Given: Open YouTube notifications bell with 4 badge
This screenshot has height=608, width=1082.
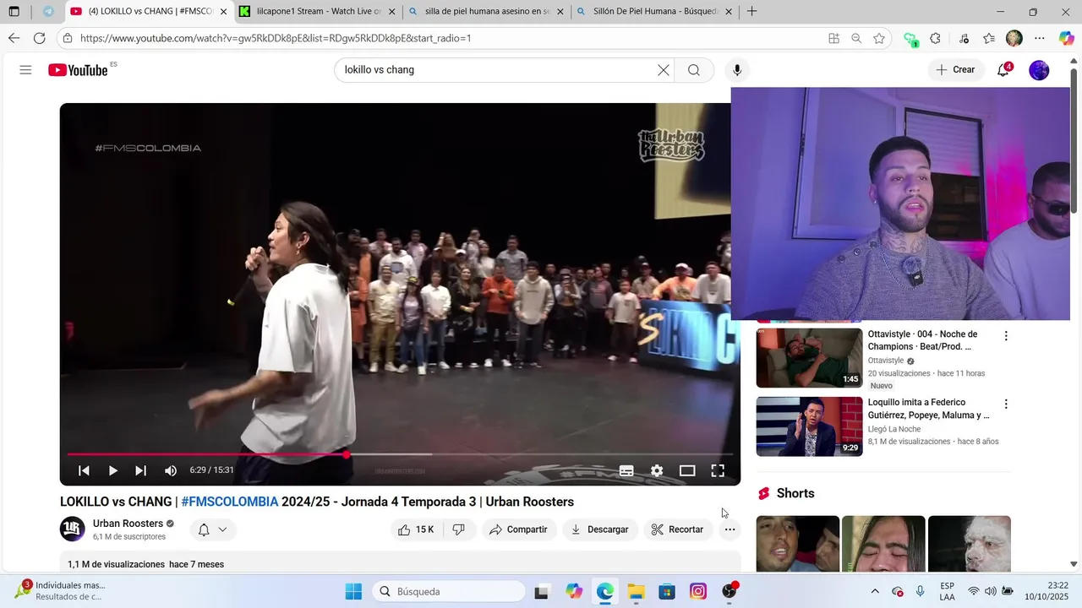Looking at the screenshot, I should tap(1003, 70).
